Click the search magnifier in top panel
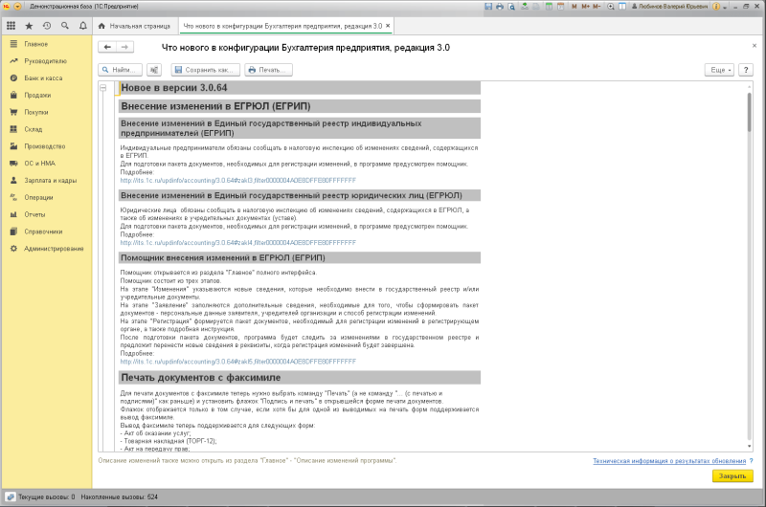Viewport: 766px width, 507px height. pos(65,26)
